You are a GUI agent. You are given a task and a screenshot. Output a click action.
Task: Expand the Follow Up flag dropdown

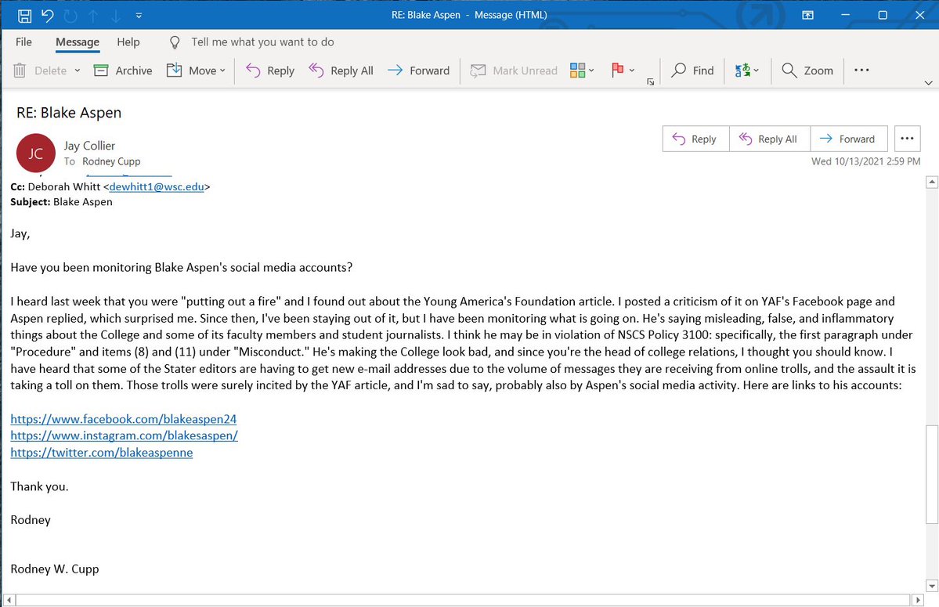pos(632,70)
